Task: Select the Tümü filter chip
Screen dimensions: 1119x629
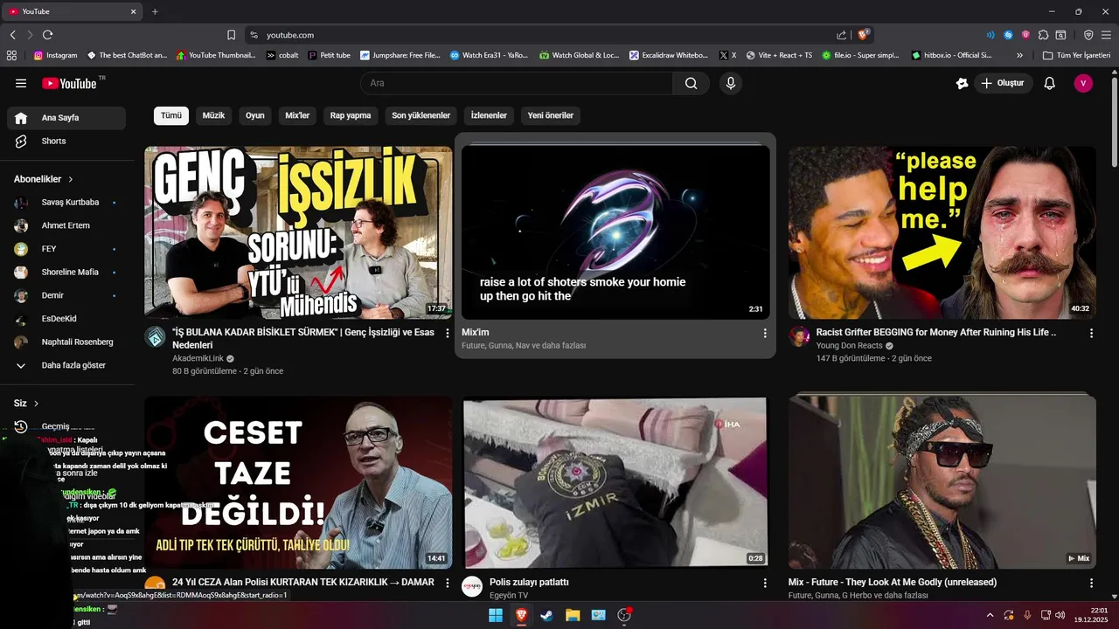Action: tap(171, 115)
